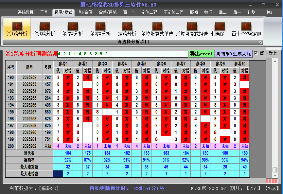Toggle the 窗体置上 checkbox
The height and width of the screenshot is (194, 283).
(256, 53)
